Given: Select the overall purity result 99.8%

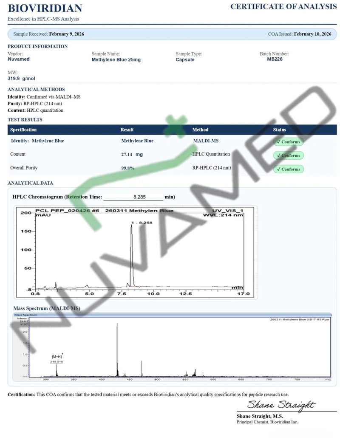Looking at the screenshot, I should point(128,168).
